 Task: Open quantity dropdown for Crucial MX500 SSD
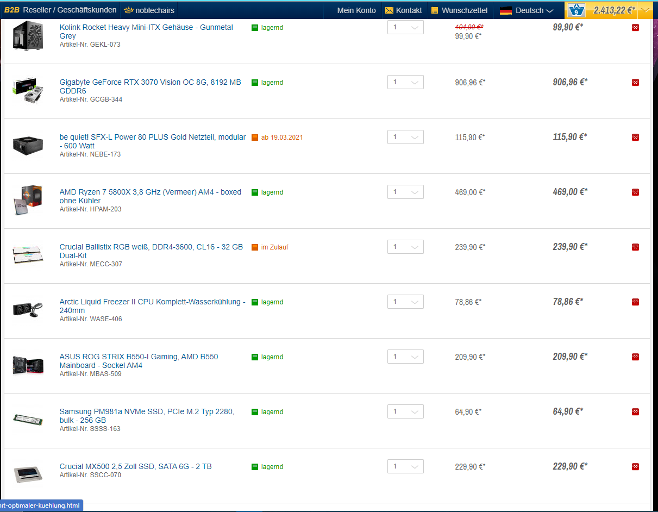(405, 466)
